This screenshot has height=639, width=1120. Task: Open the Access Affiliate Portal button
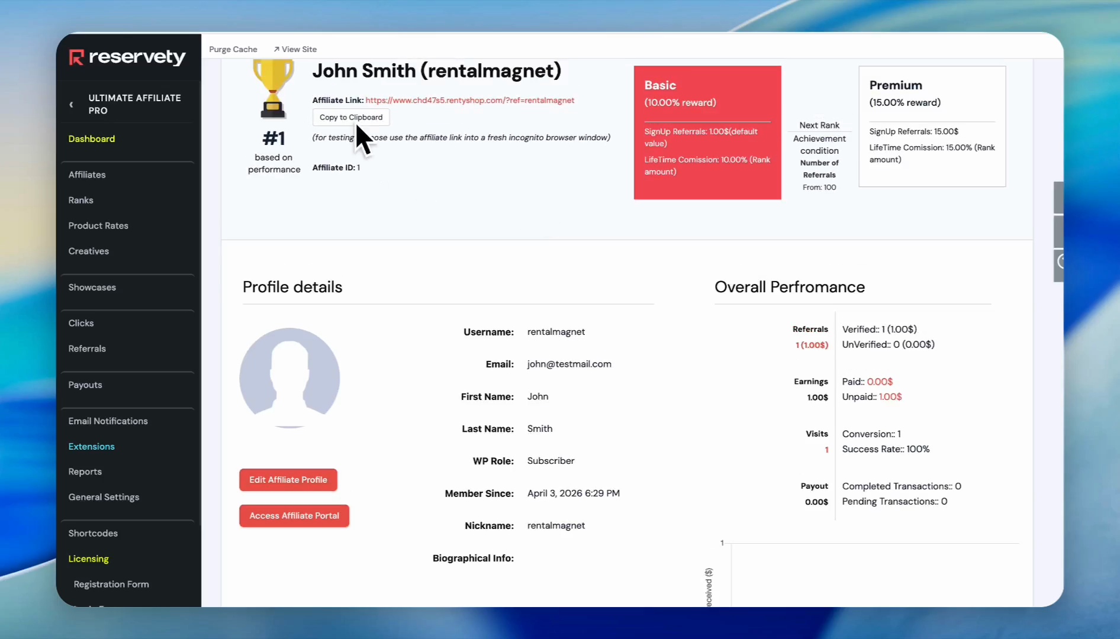tap(294, 516)
